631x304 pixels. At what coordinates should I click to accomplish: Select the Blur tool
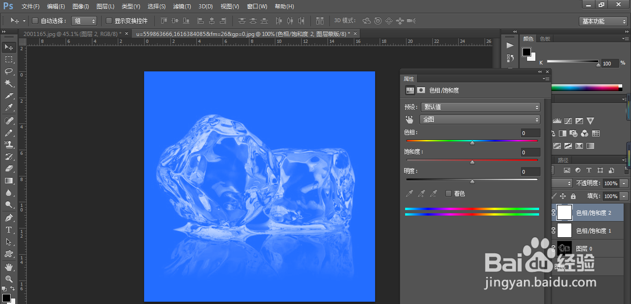click(9, 193)
